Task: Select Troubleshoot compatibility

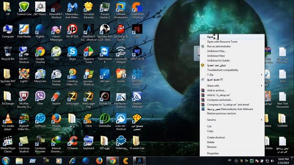Action: (x=232, y=70)
